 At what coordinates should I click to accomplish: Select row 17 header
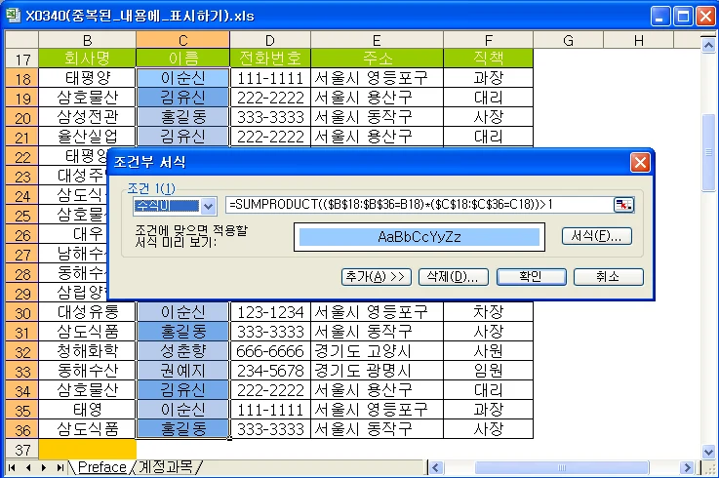(22, 59)
